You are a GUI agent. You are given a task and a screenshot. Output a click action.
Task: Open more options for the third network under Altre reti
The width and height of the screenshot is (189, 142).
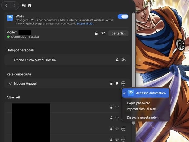point(123,129)
